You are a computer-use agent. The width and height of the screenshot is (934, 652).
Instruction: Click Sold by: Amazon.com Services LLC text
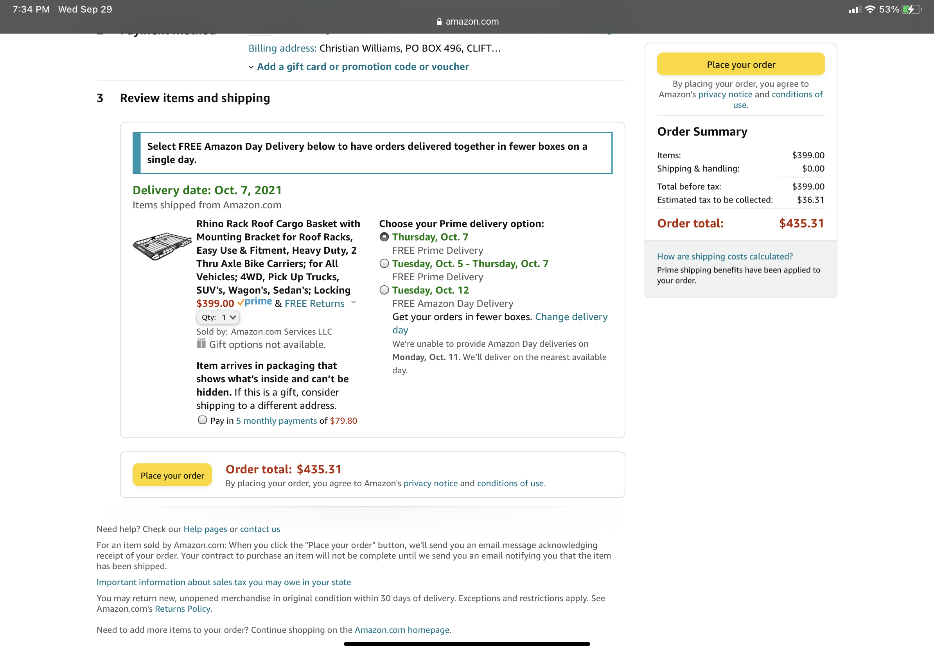264,331
